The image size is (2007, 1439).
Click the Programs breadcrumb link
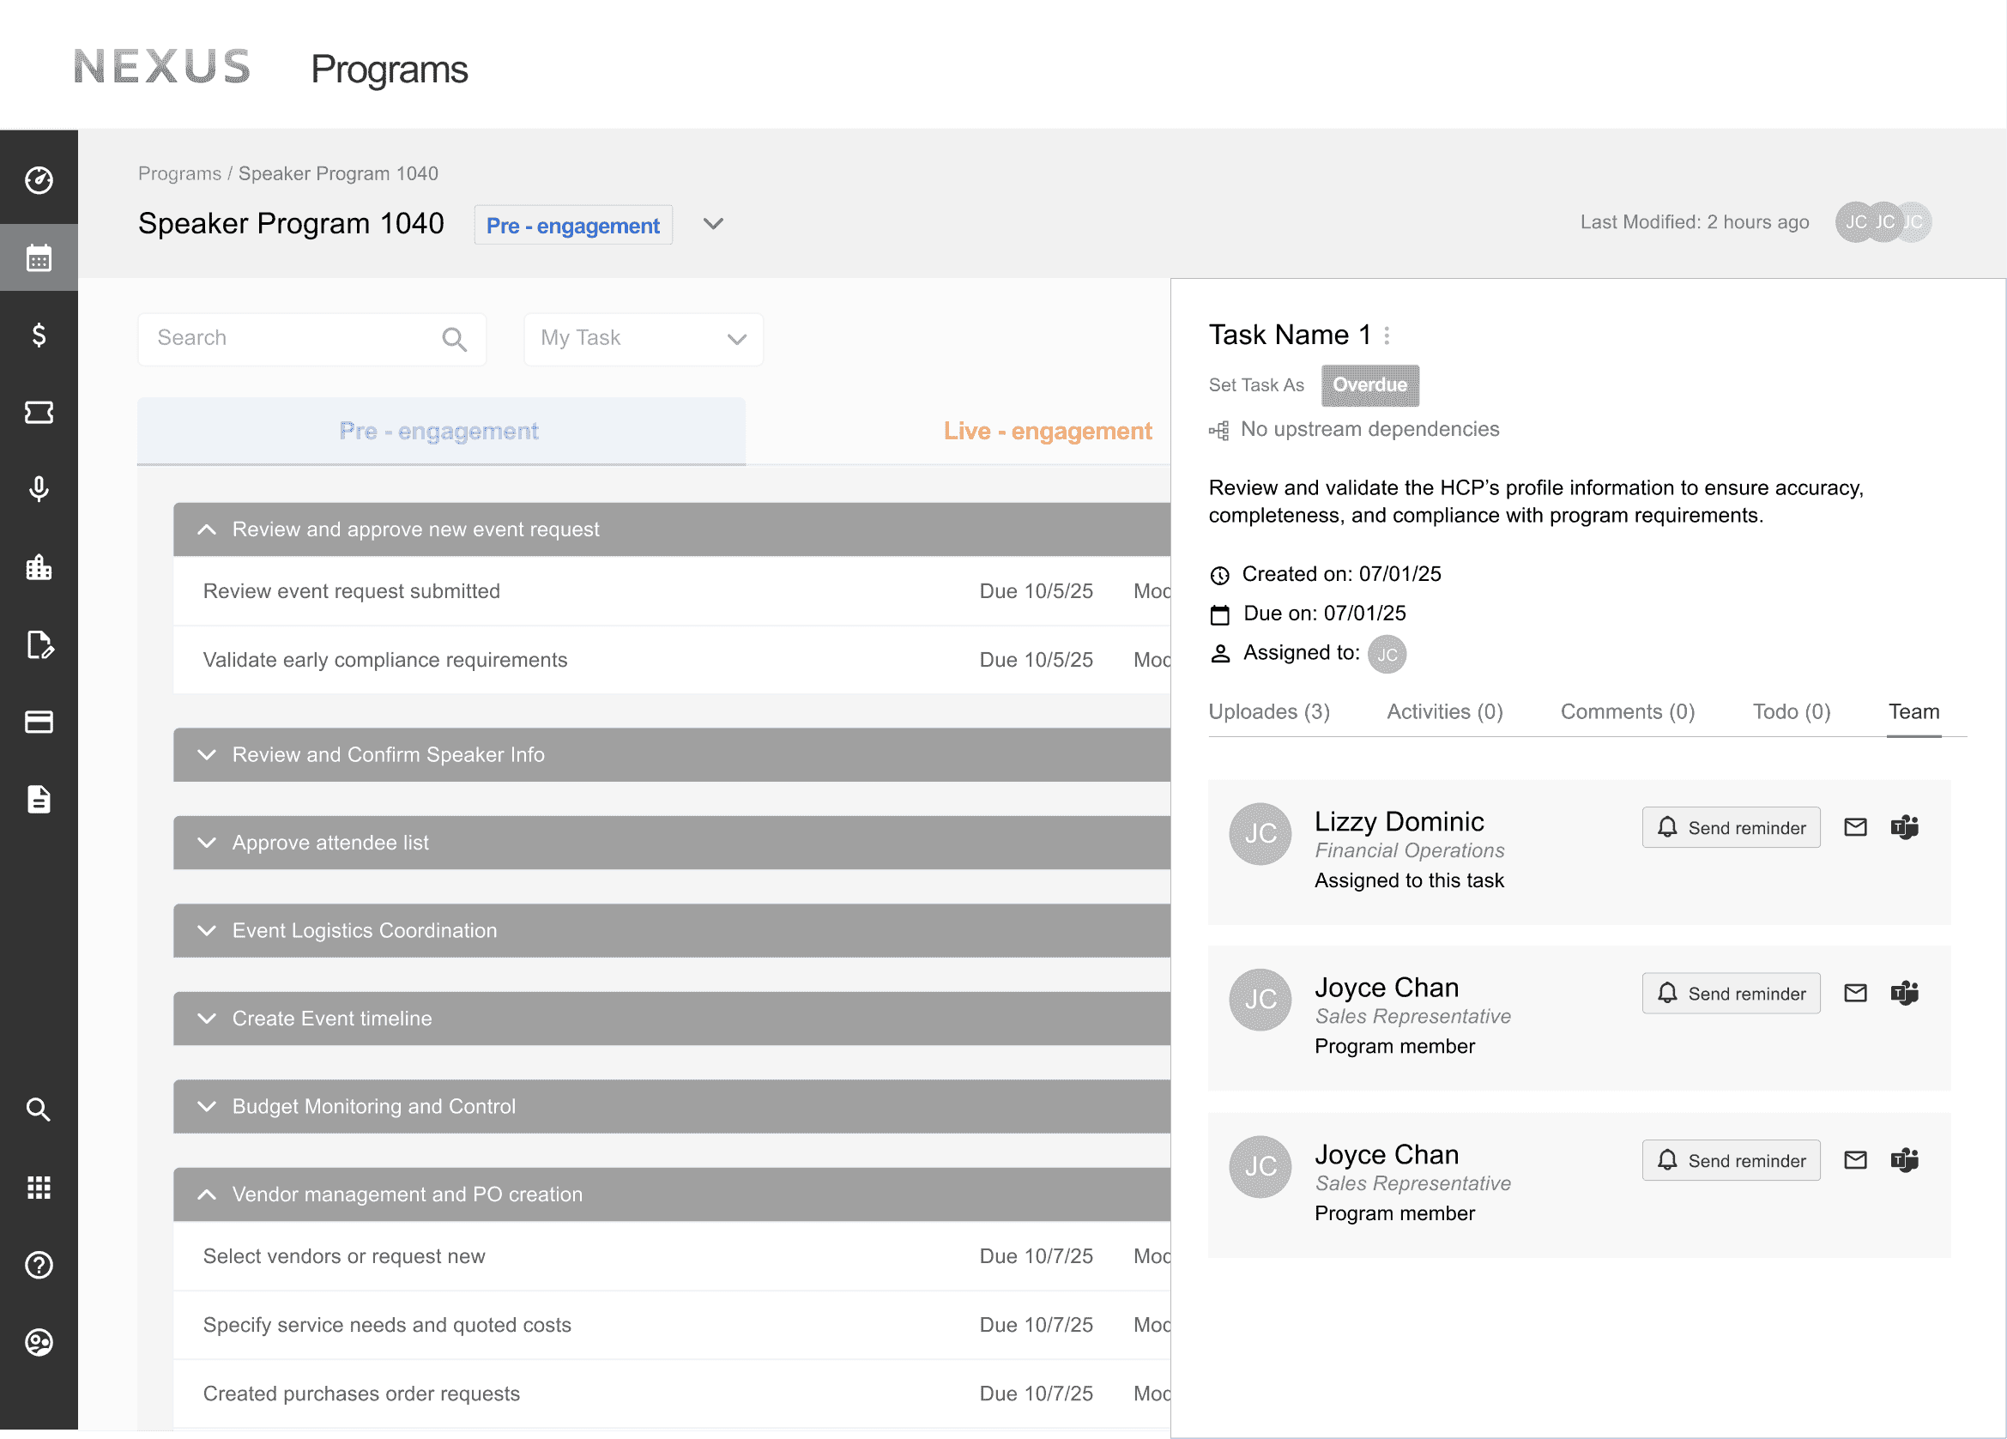click(x=179, y=173)
